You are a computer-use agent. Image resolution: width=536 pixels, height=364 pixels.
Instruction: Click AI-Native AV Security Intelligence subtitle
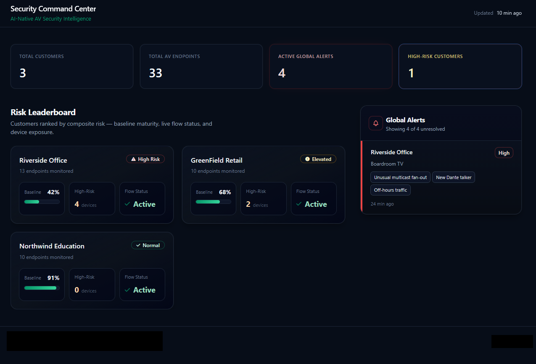(x=51, y=19)
